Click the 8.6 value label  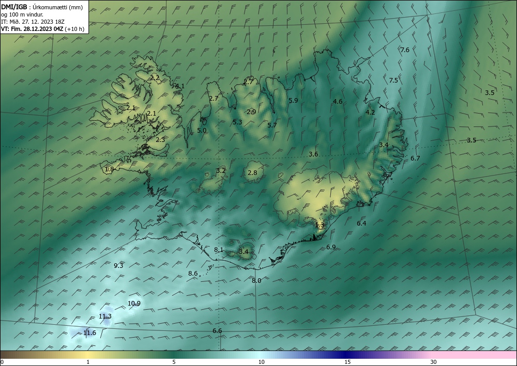(x=193, y=273)
